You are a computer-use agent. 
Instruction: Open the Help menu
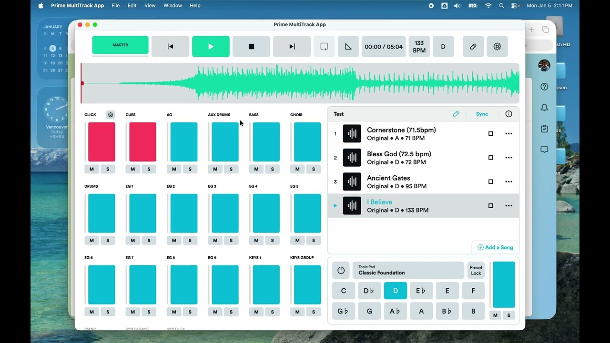tap(195, 6)
